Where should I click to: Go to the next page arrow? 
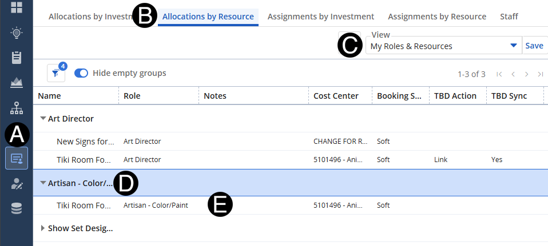tap(526, 74)
